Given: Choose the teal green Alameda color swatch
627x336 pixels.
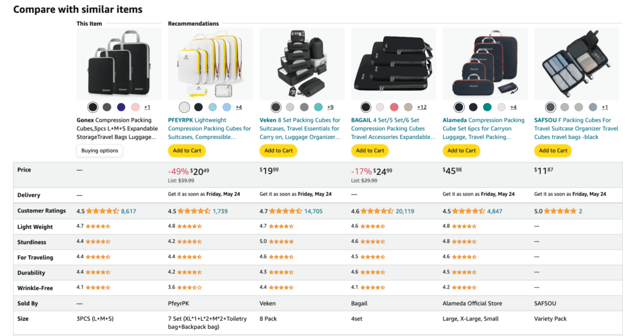Looking at the screenshot, I should pos(487,107).
